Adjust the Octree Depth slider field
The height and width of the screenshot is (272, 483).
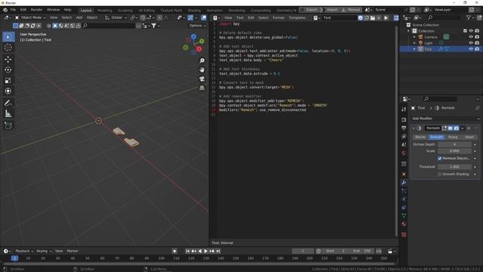pyautogui.click(x=454, y=144)
